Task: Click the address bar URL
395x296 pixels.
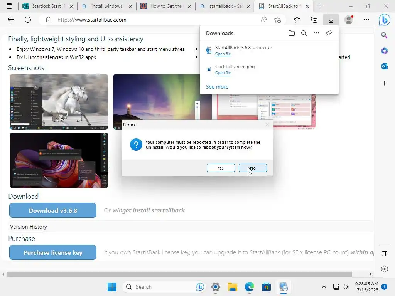Action: 92,20
